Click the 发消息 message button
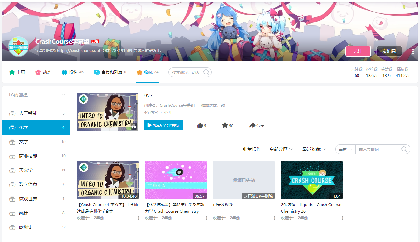 pos(389,51)
